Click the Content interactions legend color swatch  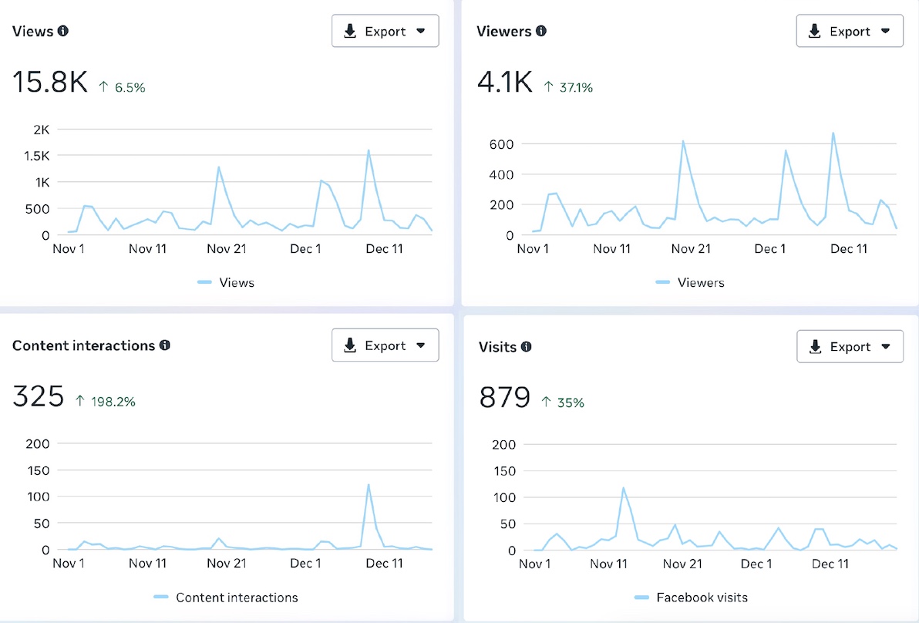(160, 598)
